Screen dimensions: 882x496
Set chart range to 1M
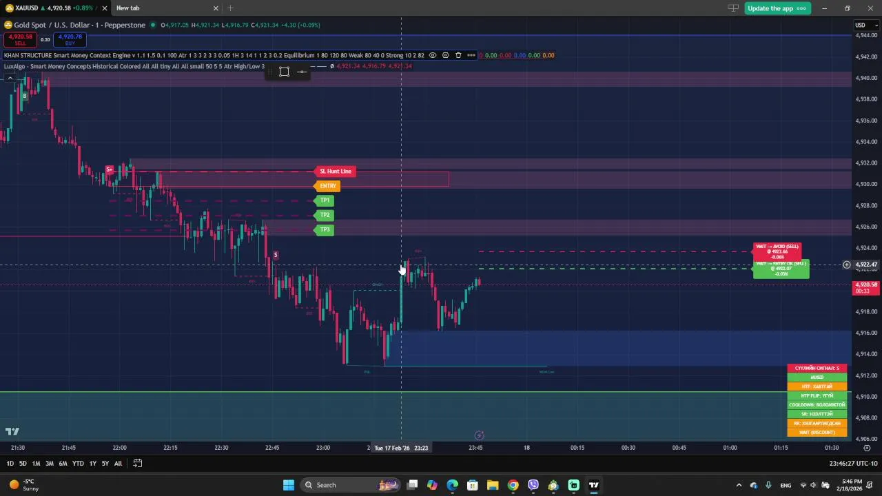pos(36,464)
